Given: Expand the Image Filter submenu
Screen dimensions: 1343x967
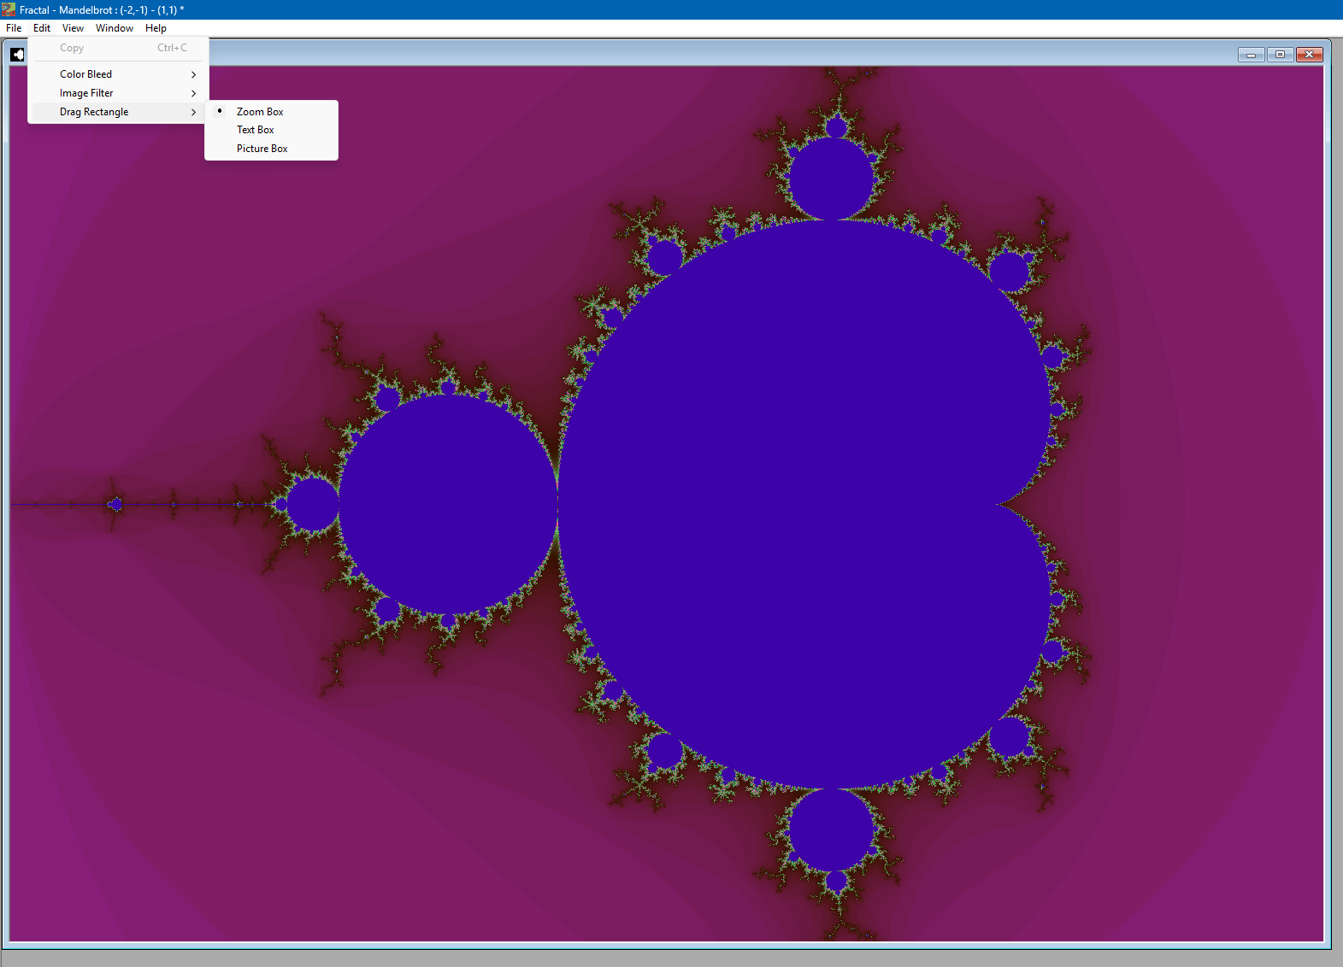Looking at the screenshot, I should [119, 93].
